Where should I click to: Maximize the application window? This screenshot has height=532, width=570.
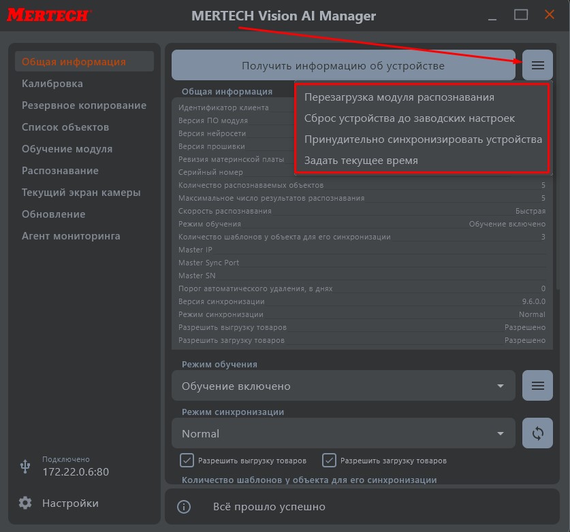point(521,14)
